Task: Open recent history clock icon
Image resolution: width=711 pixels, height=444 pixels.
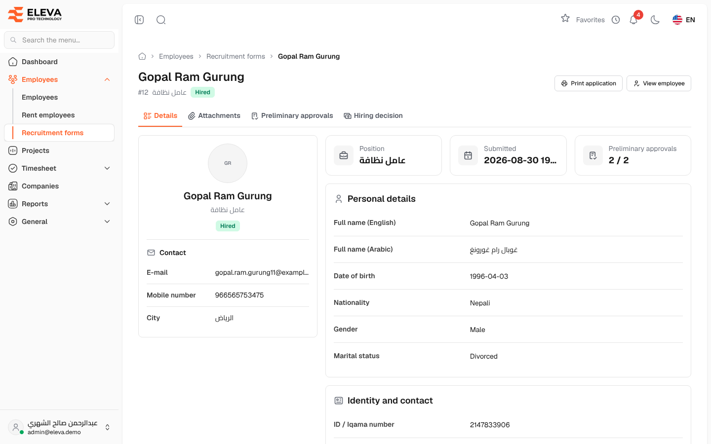Action: tap(616, 20)
